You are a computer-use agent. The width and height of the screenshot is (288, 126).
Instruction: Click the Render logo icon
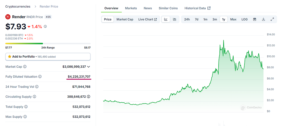8,17
